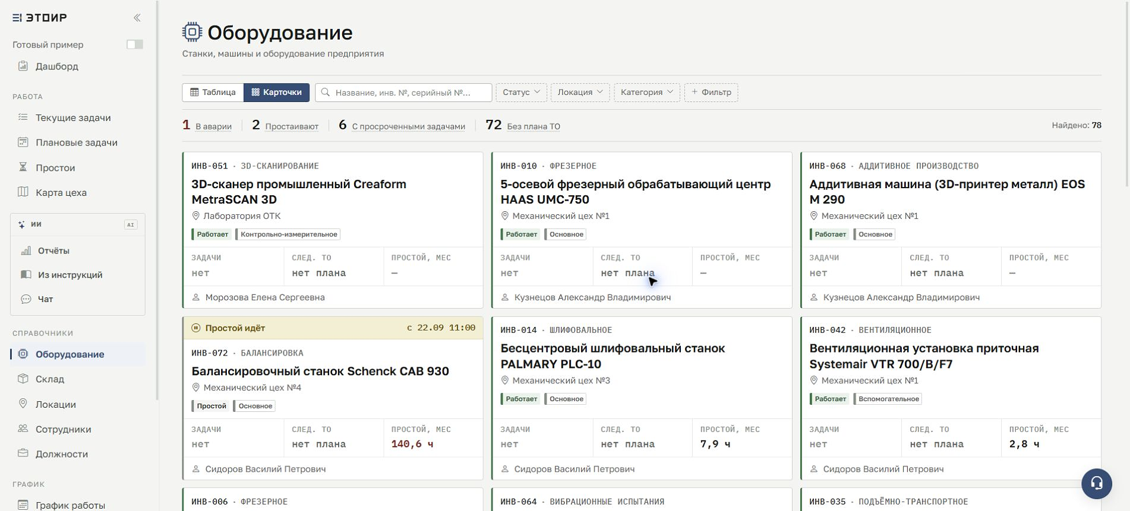Image resolution: width=1130 pixels, height=511 pixels.
Task: Click the map icon next to Карта цеха
Action: (23, 192)
